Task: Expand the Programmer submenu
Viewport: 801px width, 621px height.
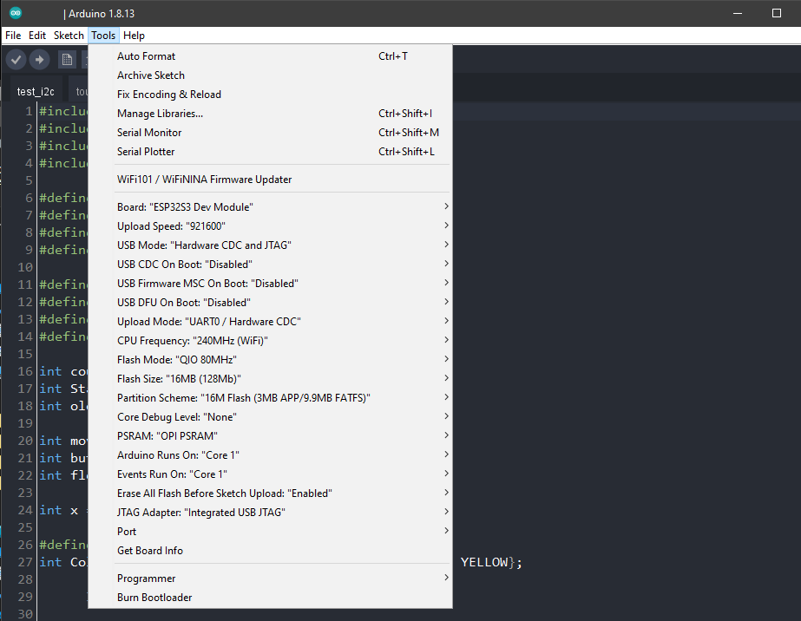Action: pyautogui.click(x=270, y=579)
